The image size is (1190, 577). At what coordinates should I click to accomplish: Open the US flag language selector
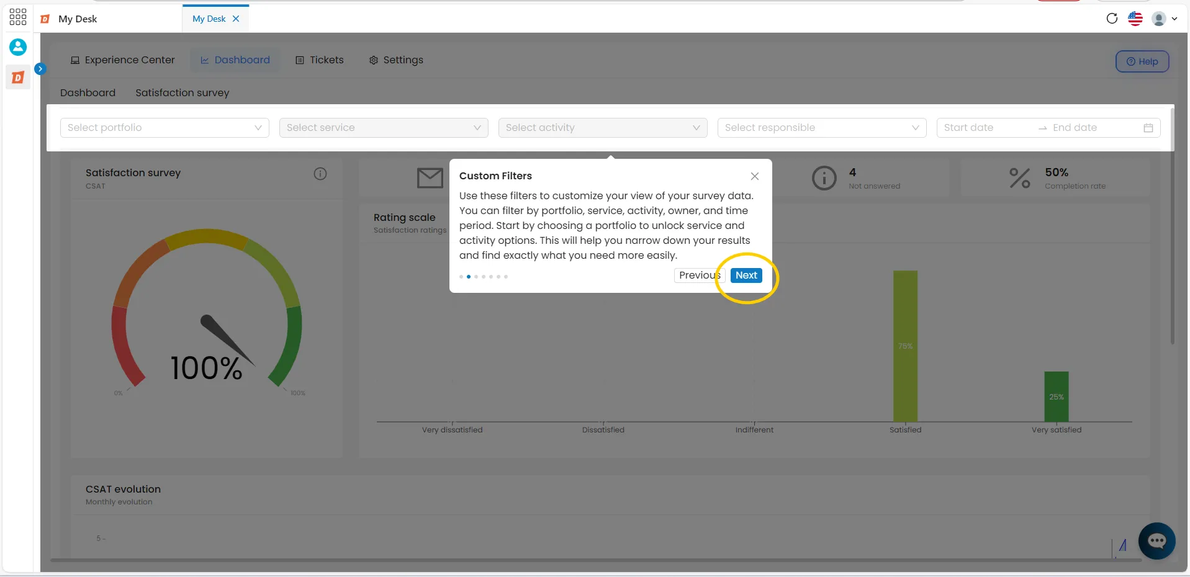pos(1135,19)
